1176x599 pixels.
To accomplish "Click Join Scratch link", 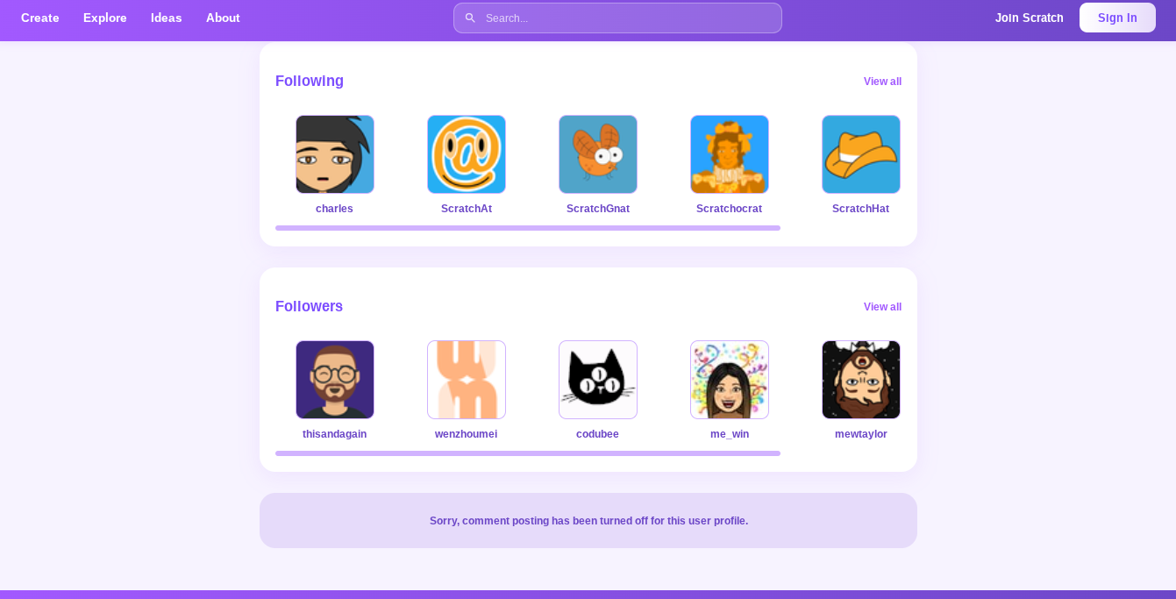I will point(1030,18).
